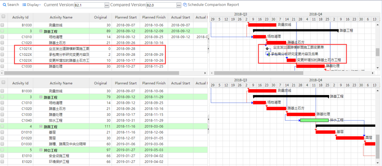Click the splitter collapse arrow beside lower table
Image resolution: width=382 pixels, height=166 pixels.
(208, 119)
